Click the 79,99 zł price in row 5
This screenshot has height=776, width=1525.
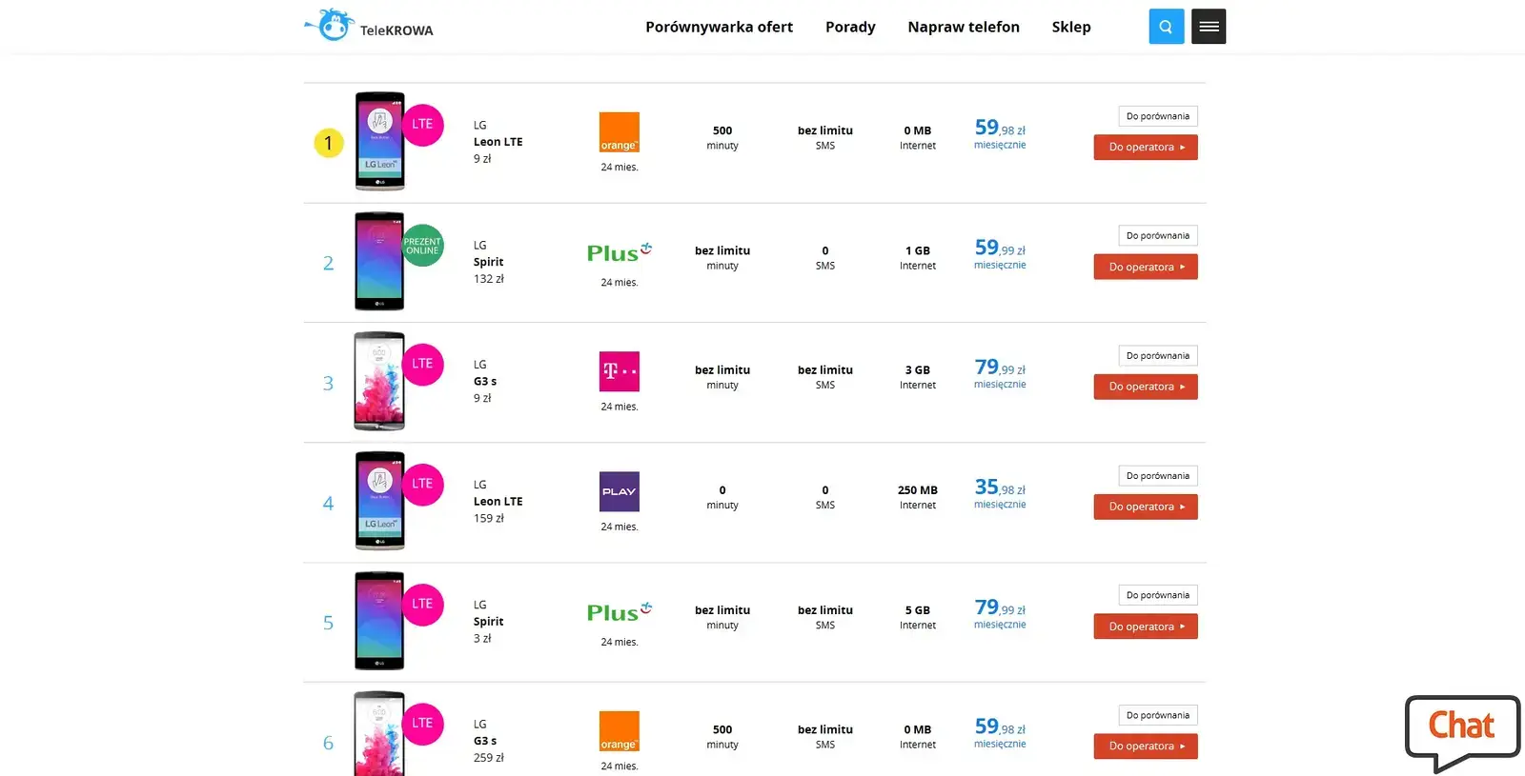999,607
